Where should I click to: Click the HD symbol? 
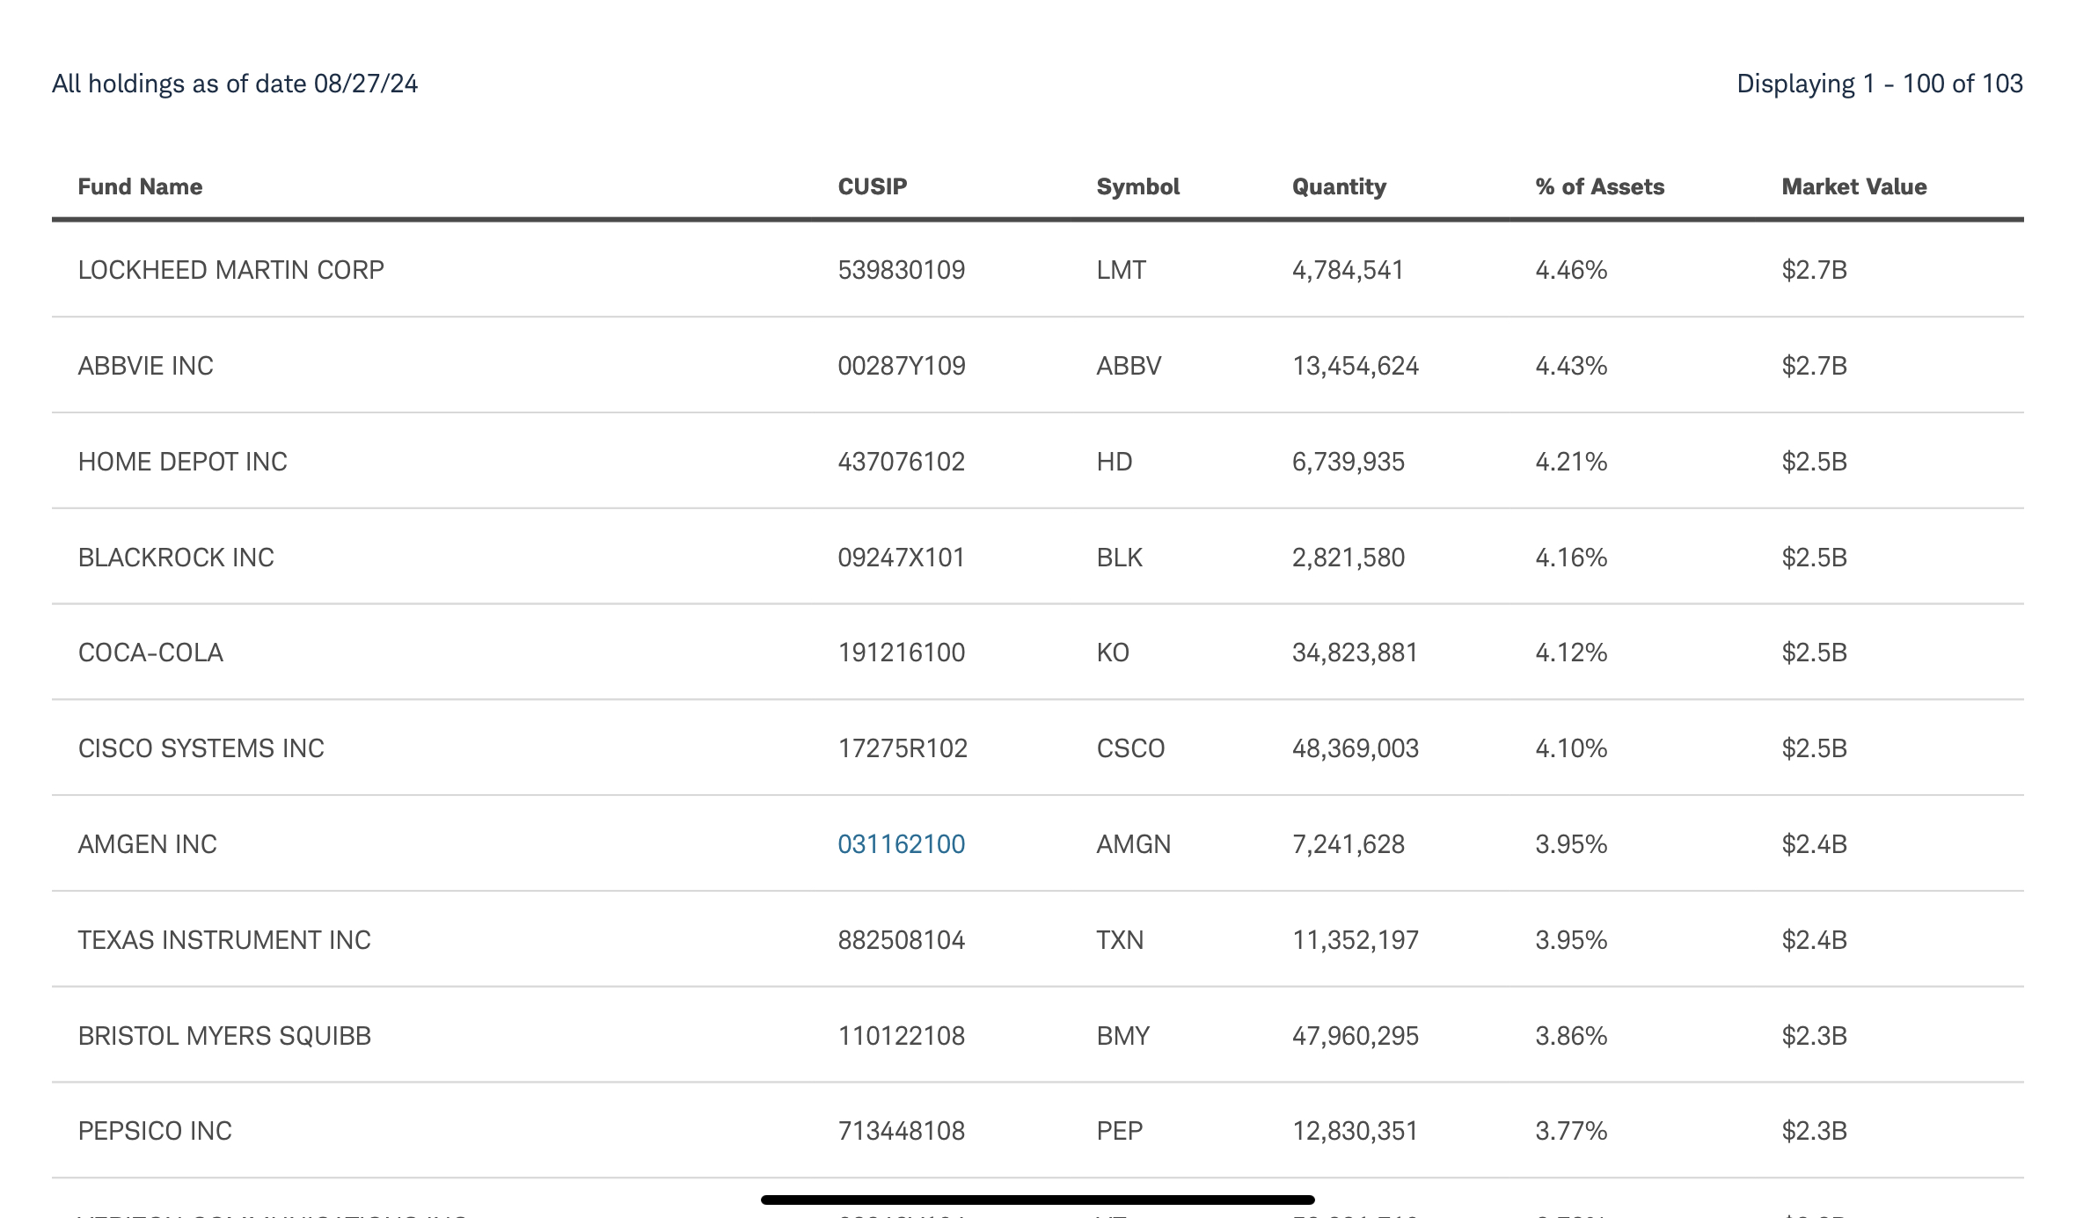tap(1114, 462)
